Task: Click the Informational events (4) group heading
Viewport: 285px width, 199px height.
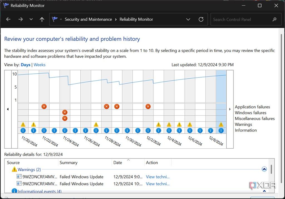Action: (39, 191)
